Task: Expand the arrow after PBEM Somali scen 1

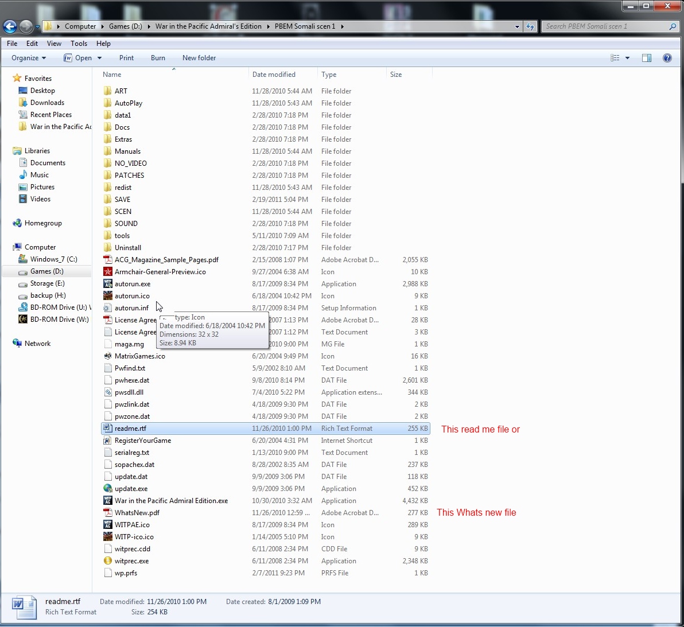Action: coord(343,26)
